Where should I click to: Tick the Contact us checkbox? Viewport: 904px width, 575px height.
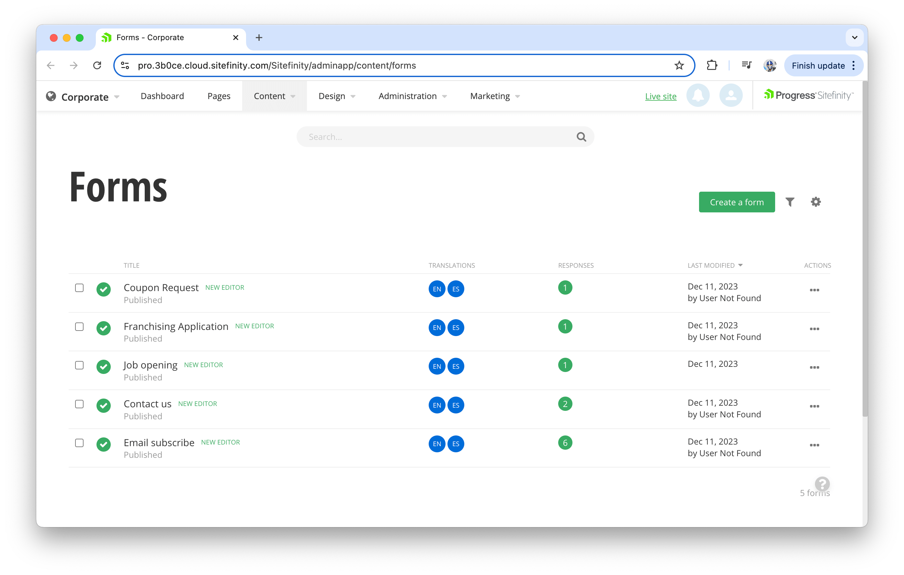coord(79,404)
